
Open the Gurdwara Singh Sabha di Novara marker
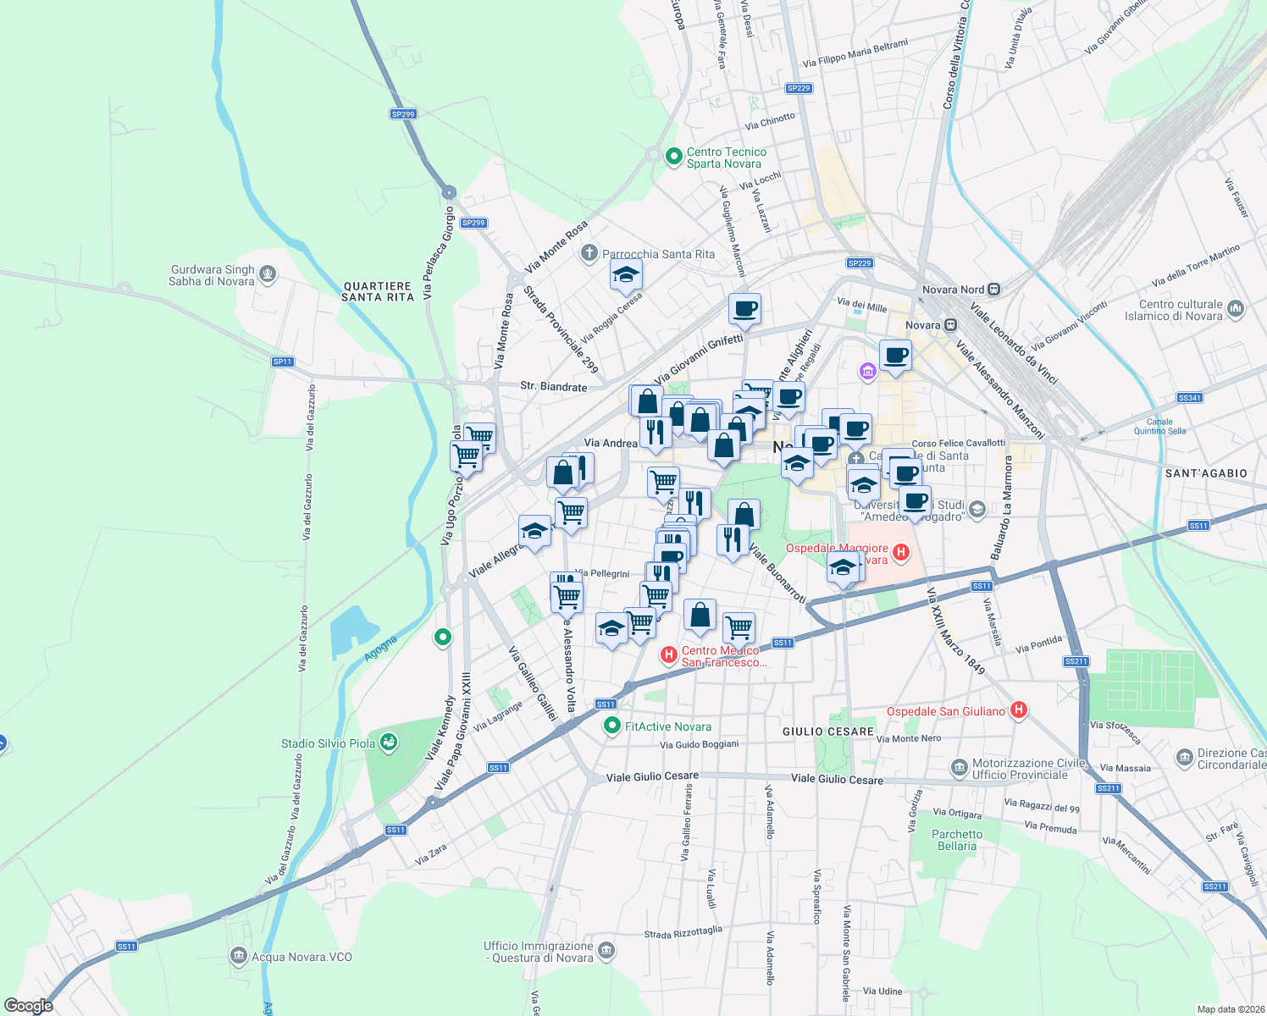click(x=269, y=273)
